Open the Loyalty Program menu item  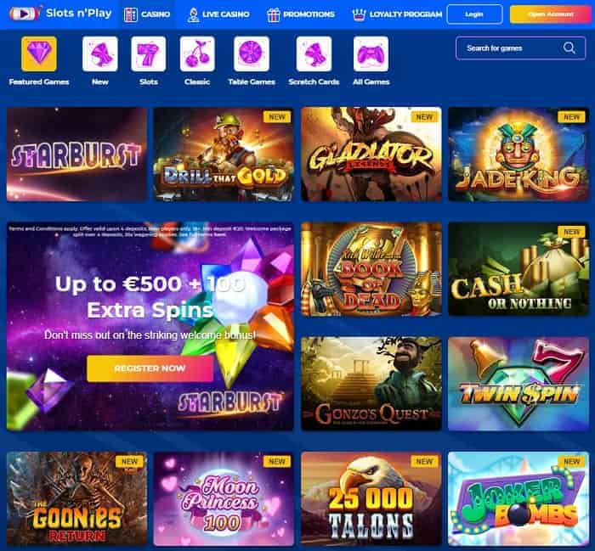397,14
